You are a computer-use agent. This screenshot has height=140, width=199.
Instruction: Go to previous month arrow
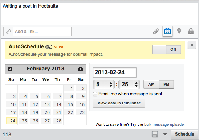[x=10, y=69]
